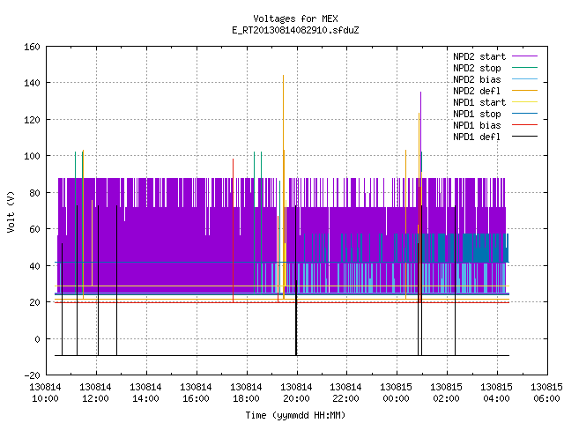Click the "NPD2 stop" legend label

[x=477, y=68]
